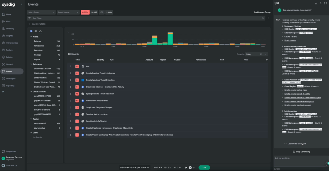Toggle the L 72 low severity filter
329x171 pixels.
click(x=101, y=12)
